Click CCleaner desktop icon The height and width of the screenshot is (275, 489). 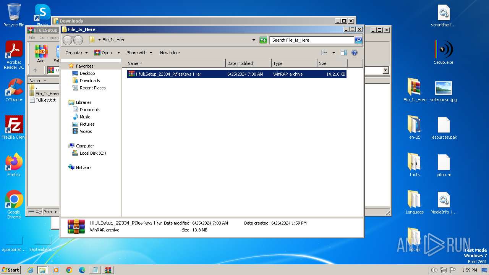coord(14,91)
